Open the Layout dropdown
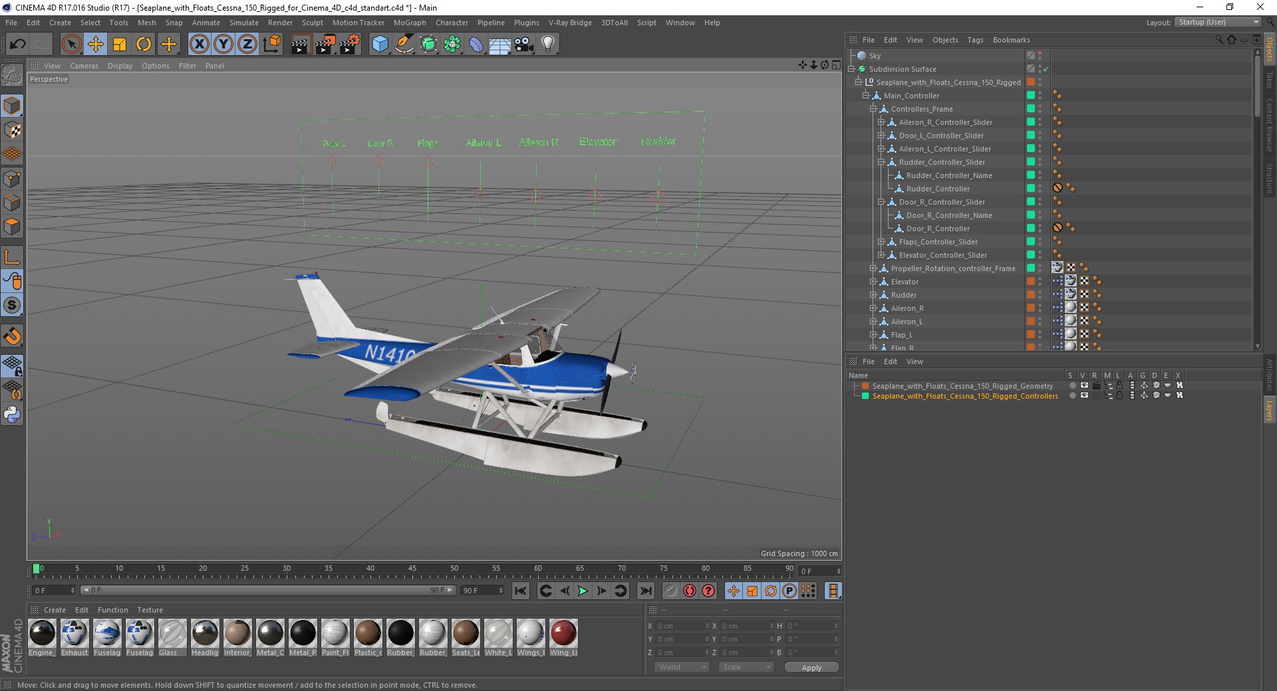Image resolution: width=1277 pixels, height=691 pixels. point(1218,22)
